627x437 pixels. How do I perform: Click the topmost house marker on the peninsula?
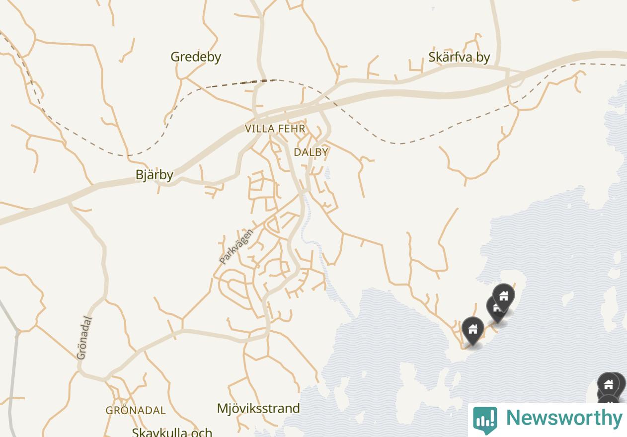pos(503,296)
